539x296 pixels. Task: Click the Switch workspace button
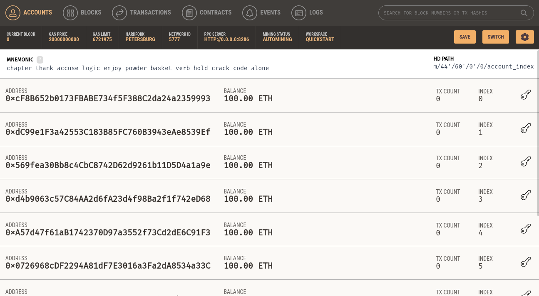click(x=496, y=37)
